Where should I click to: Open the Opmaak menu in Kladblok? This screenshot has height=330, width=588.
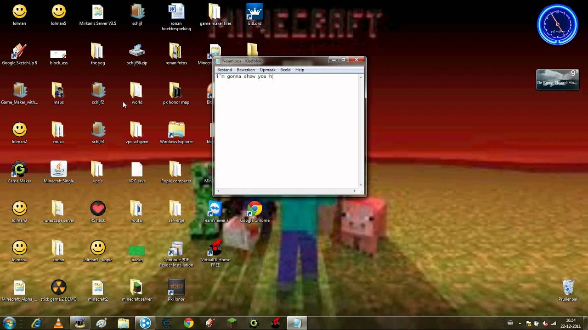coord(267,70)
